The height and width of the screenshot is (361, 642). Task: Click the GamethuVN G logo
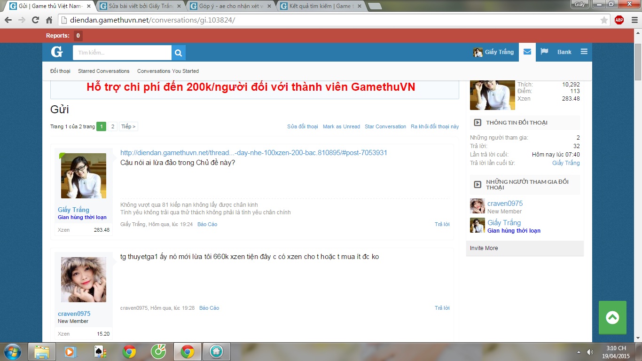(57, 52)
